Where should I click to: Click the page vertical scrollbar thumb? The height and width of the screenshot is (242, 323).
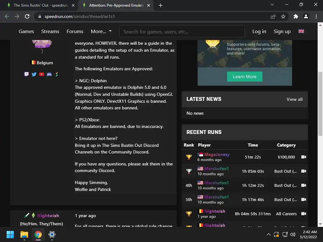(320, 104)
